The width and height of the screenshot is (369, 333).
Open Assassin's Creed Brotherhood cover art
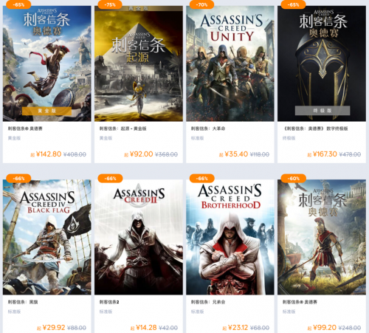click(230, 237)
